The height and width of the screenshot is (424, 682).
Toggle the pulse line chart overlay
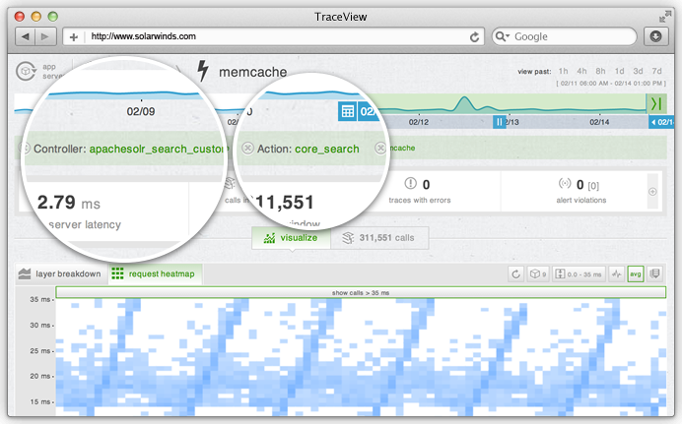pos(616,274)
